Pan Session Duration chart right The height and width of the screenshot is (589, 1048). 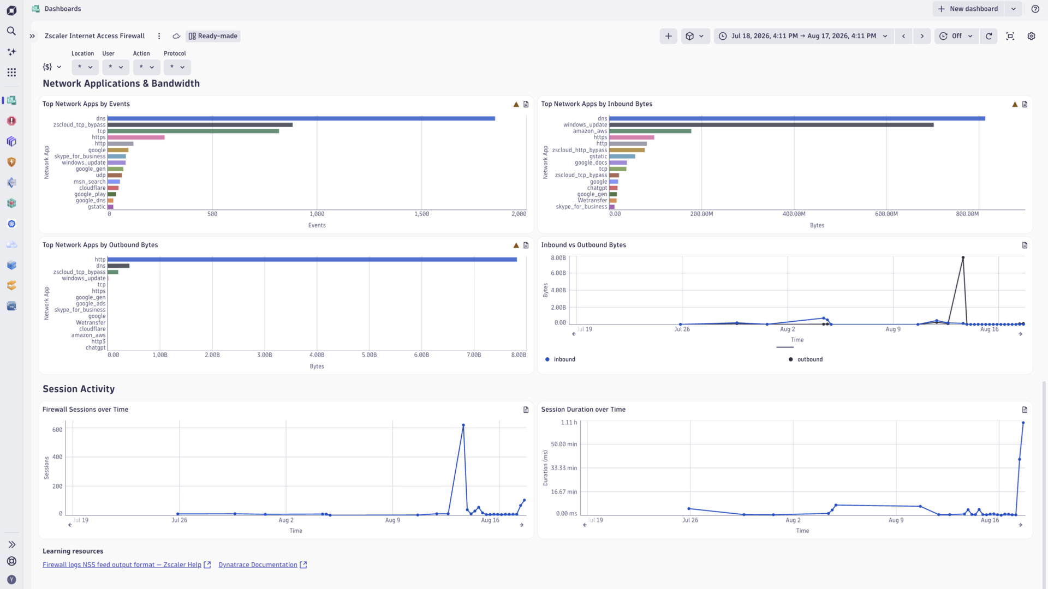(x=1020, y=525)
